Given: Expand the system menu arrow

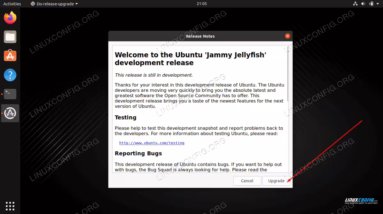Looking at the screenshot, I should [378, 4].
